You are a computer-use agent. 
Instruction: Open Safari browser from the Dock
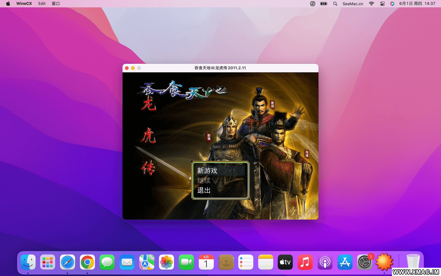pyautogui.click(x=67, y=262)
